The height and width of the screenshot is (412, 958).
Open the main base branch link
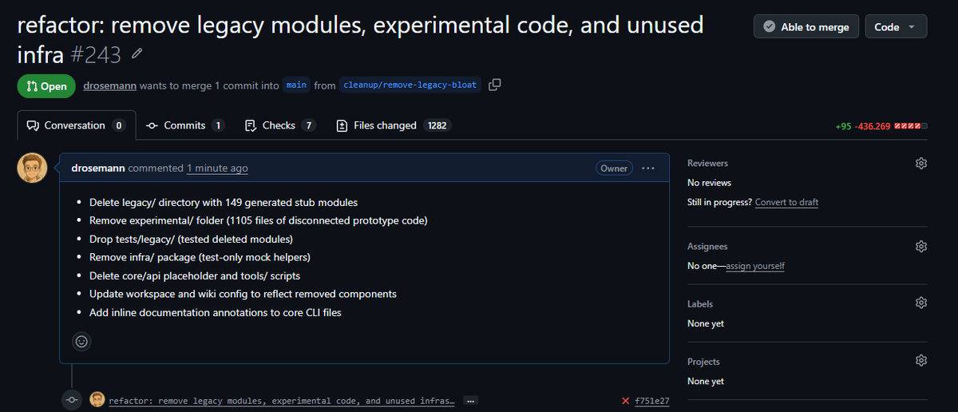[296, 85]
